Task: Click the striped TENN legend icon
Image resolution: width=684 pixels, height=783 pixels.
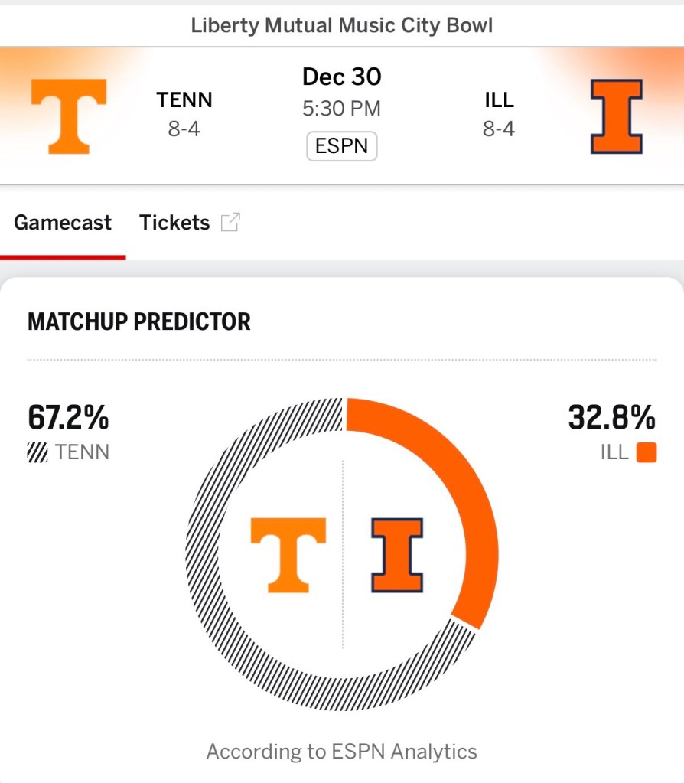Action: point(37,452)
